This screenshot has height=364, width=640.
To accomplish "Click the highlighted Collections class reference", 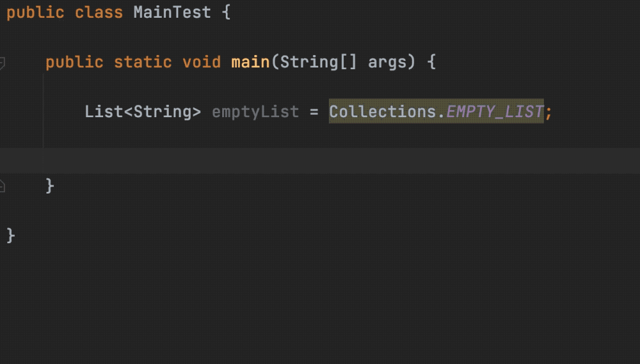I will pos(382,111).
